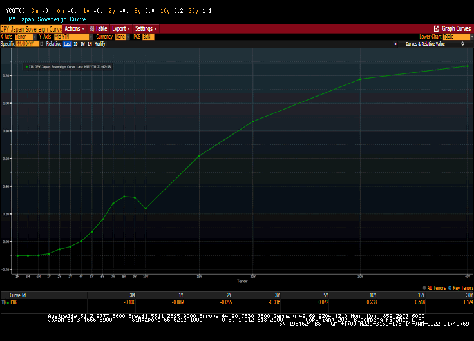Click the Table view icon

[x=91, y=29]
